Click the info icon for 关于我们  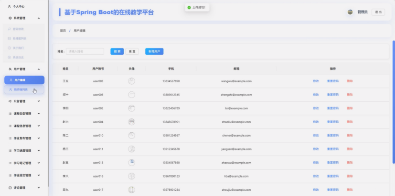click(10, 48)
